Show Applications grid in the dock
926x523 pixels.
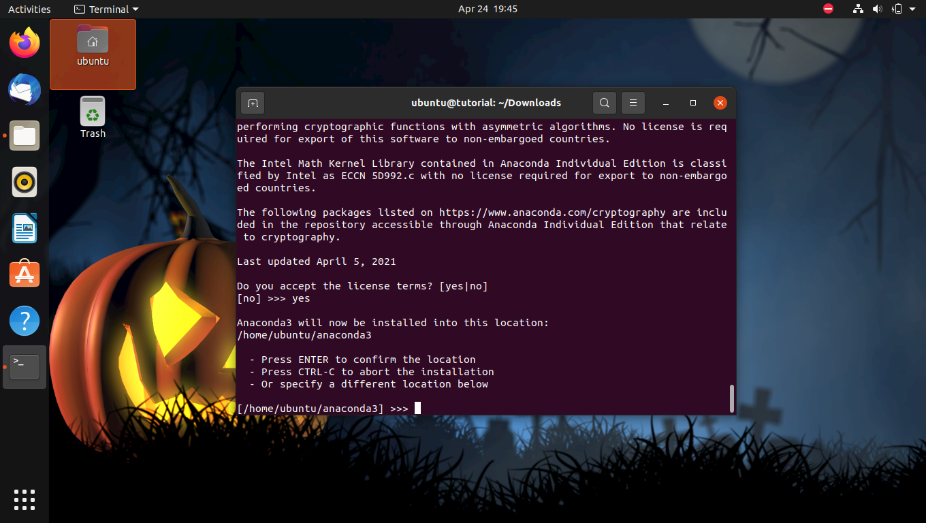pos(25,499)
